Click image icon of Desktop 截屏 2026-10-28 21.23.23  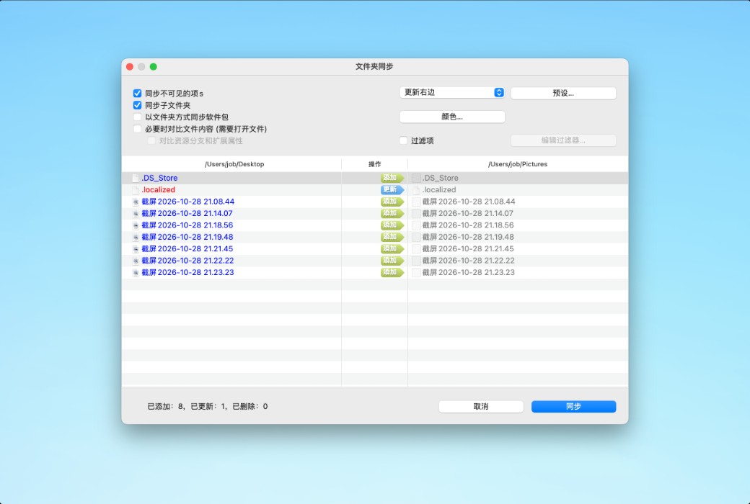[136, 272]
